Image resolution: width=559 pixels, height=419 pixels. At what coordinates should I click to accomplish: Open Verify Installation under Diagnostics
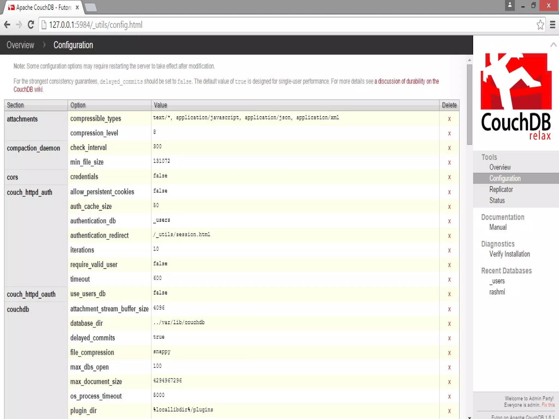[509, 254]
